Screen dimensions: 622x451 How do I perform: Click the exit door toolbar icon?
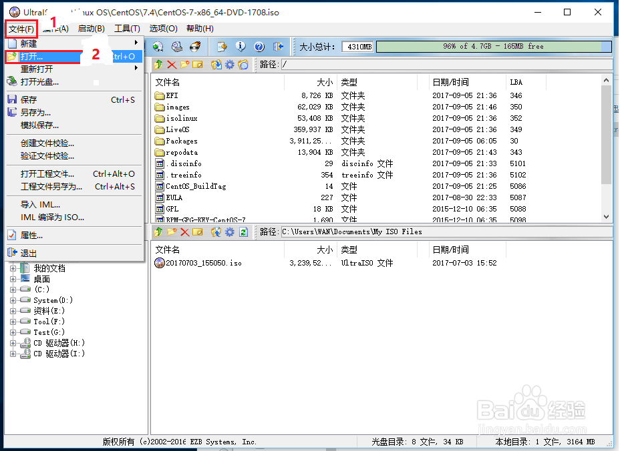tap(278, 47)
